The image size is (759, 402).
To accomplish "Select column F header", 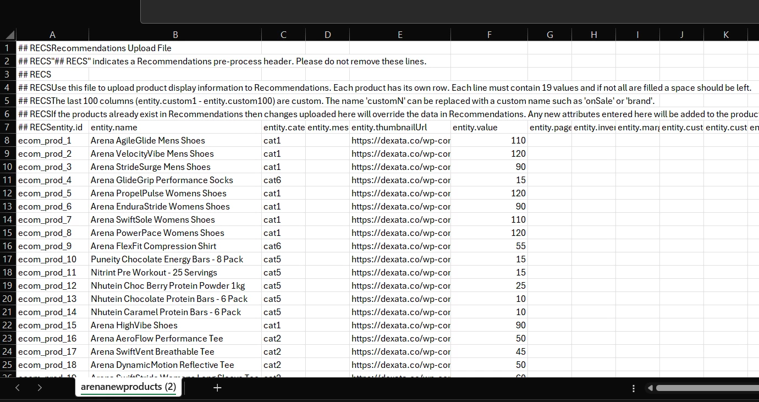I will tap(489, 35).
